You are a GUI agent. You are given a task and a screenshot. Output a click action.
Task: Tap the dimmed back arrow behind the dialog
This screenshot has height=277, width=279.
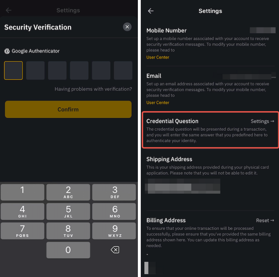point(9,10)
